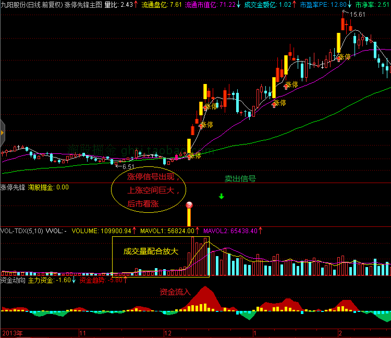Click month 12 on the time axis
This screenshot has height=338, width=391.
168,333
